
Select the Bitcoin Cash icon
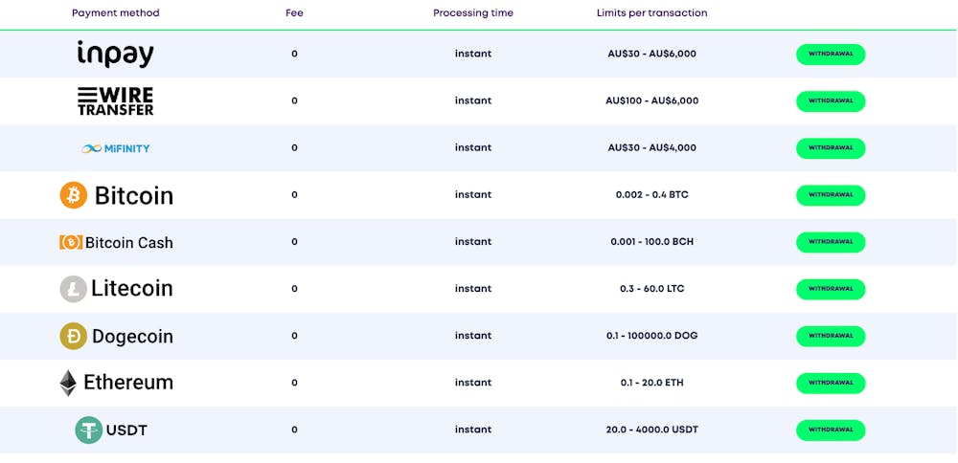pos(71,242)
